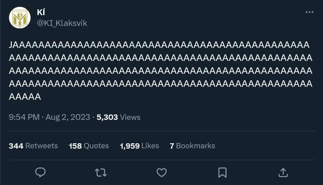This screenshot has height=185, width=323.
Task: Click the final short AAAAA line
Action: pyautogui.click(x=25, y=97)
